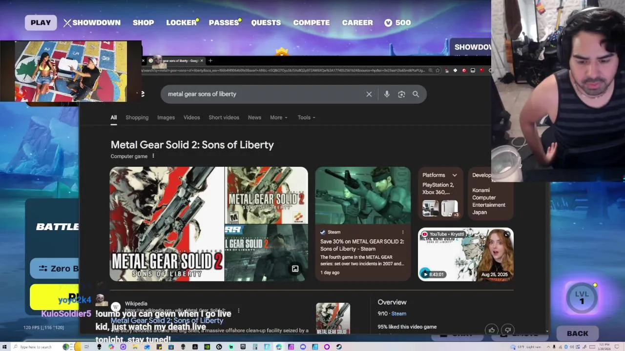This screenshot has height=351, width=625.
Task: Select the All results tab
Action: coord(113,117)
